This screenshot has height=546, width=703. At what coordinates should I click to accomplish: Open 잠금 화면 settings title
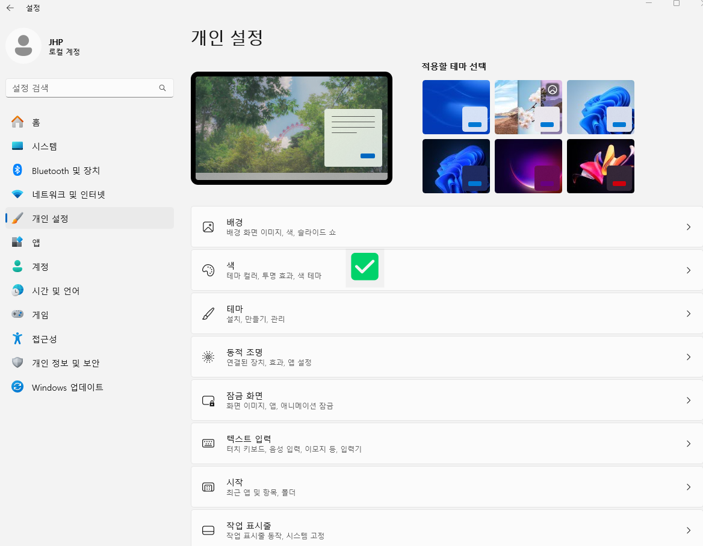click(x=244, y=396)
